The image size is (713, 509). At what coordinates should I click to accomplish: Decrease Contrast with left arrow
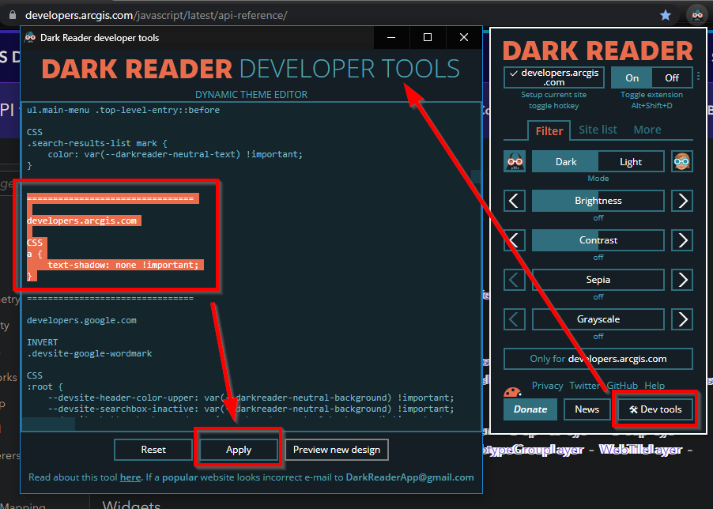pyautogui.click(x=515, y=240)
